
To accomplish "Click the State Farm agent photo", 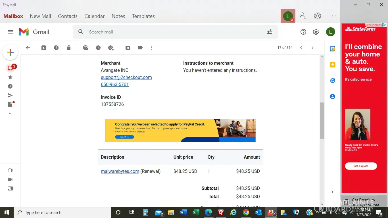I will 358,124.
